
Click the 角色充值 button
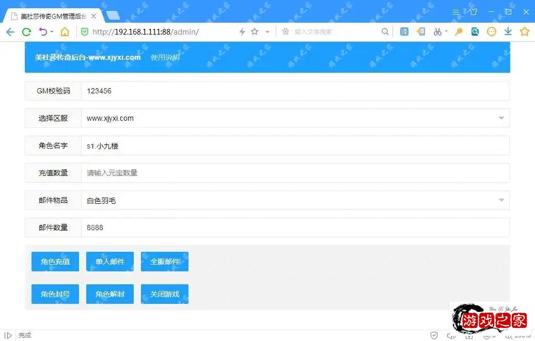click(x=55, y=262)
